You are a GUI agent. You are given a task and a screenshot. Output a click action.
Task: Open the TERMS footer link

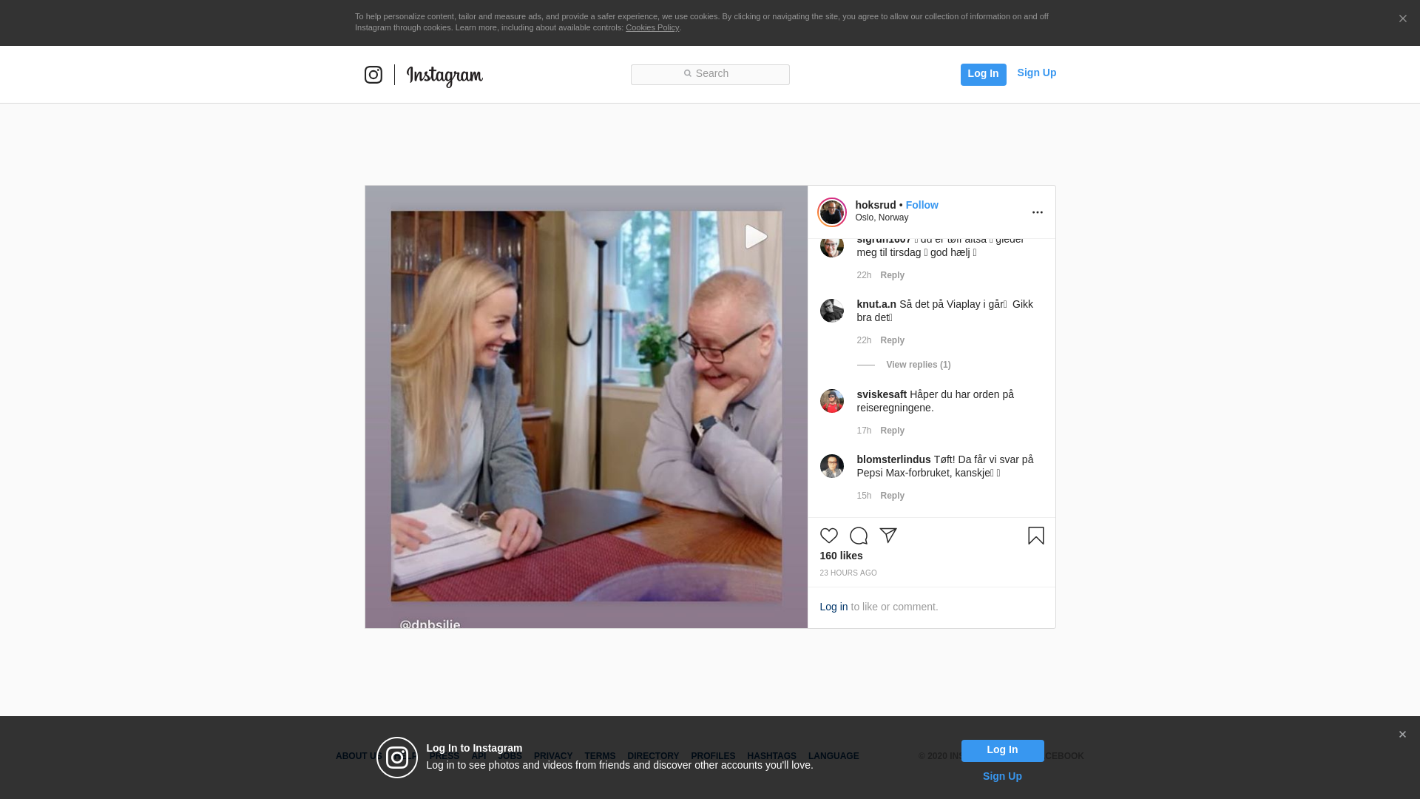pos(600,756)
